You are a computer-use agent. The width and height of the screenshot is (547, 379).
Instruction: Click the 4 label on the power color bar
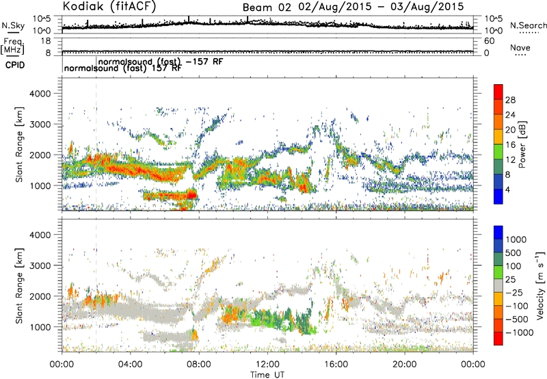pyautogui.click(x=508, y=190)
